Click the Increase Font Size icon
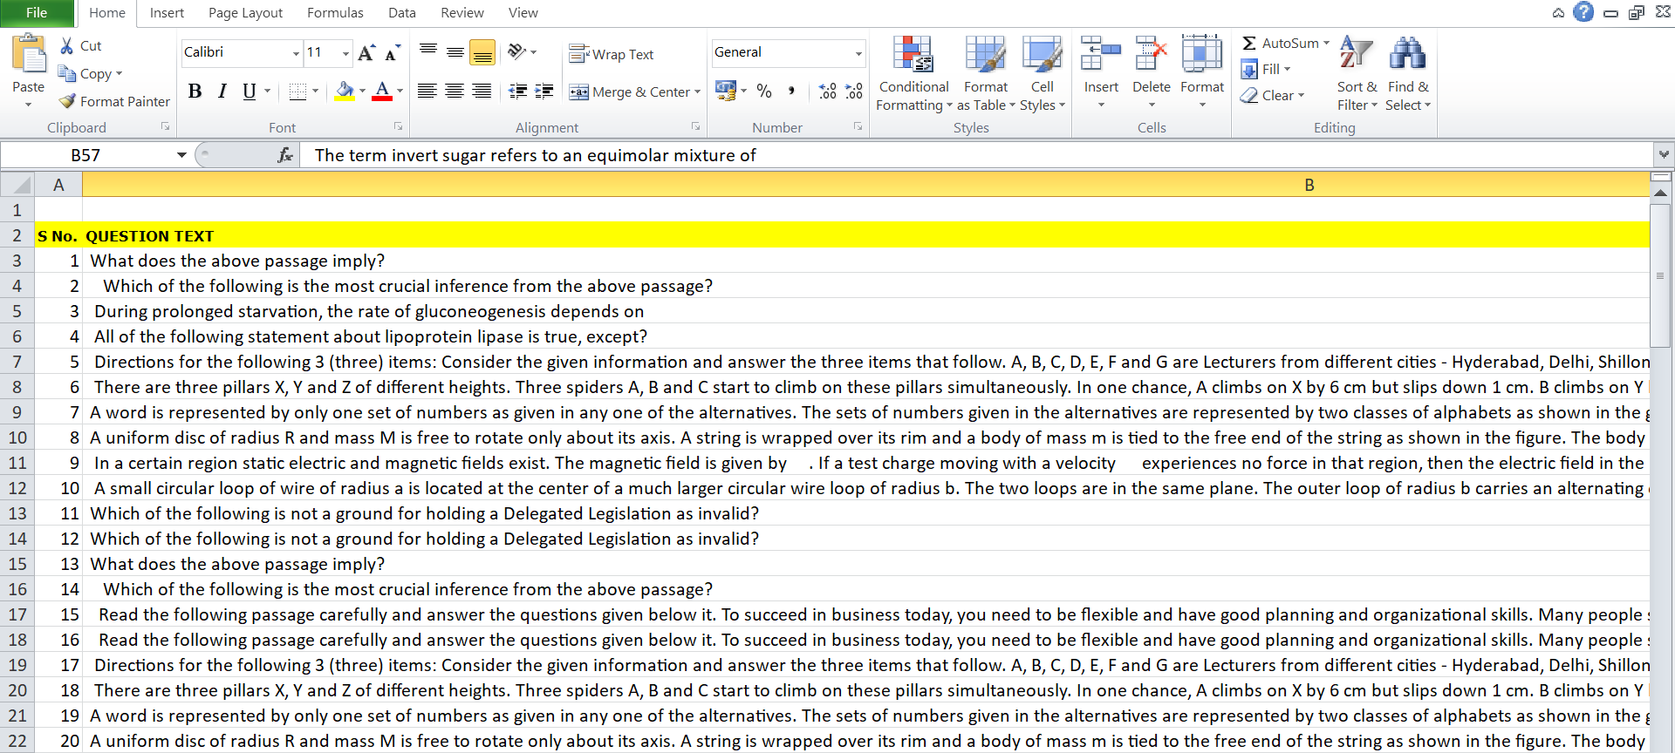 [x=366, y=53]
